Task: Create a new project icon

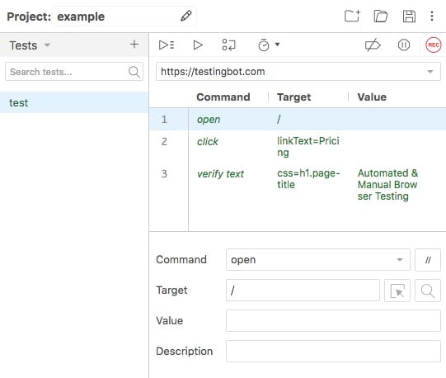Action: point(352,16)
